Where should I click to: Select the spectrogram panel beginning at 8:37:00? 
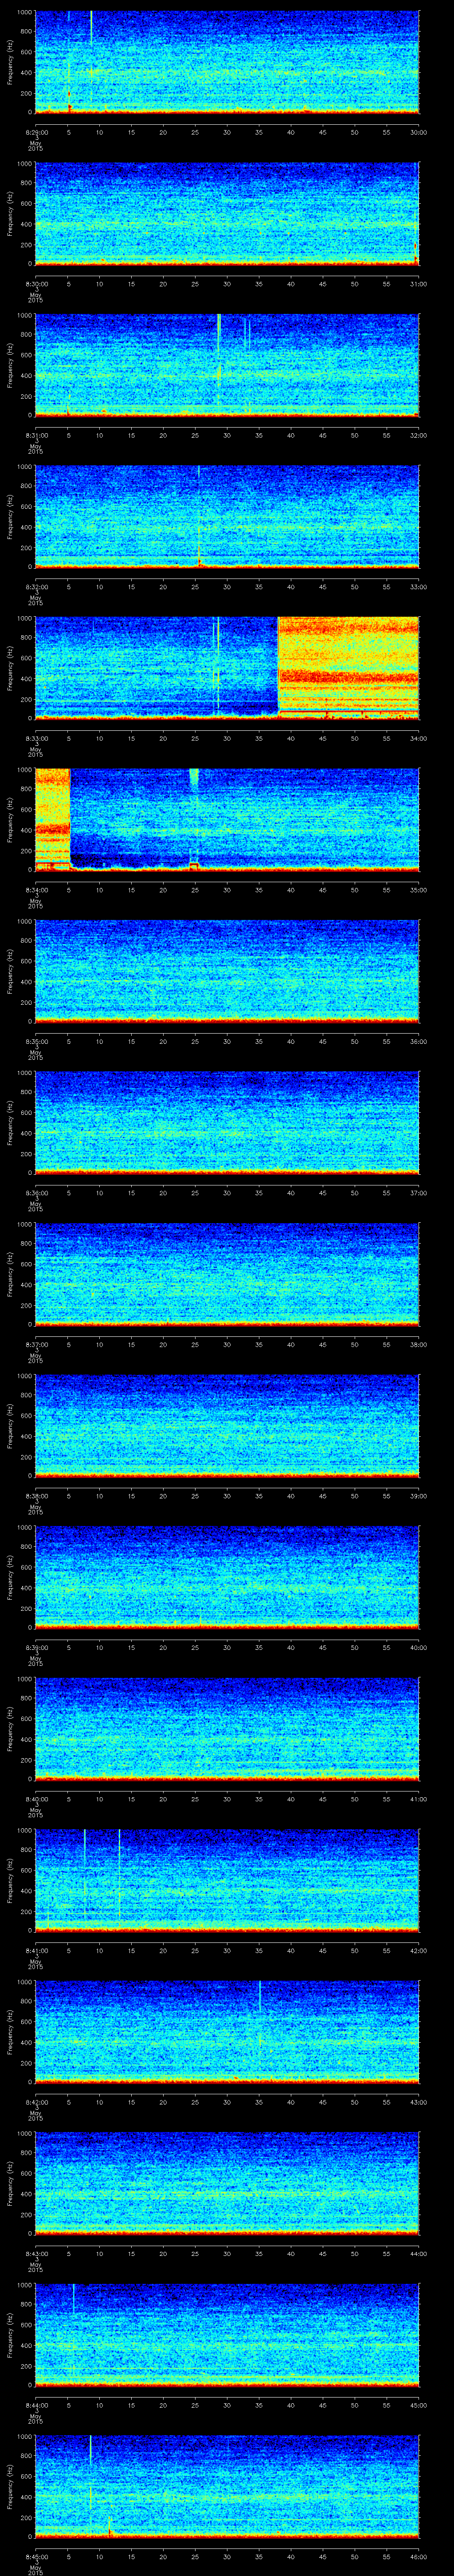[227, 1274]
